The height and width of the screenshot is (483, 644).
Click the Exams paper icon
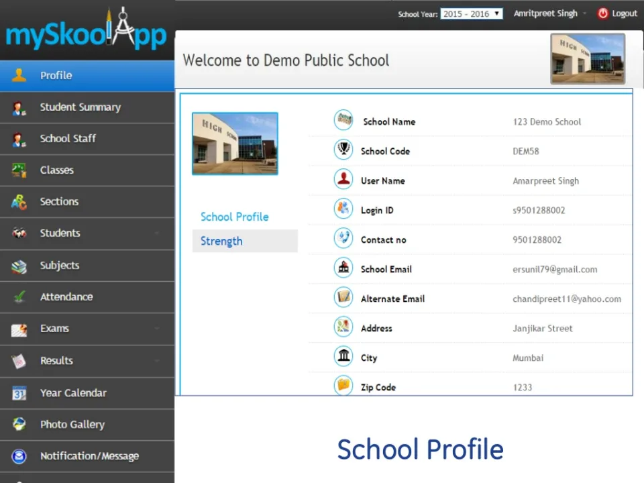point(19,329)
